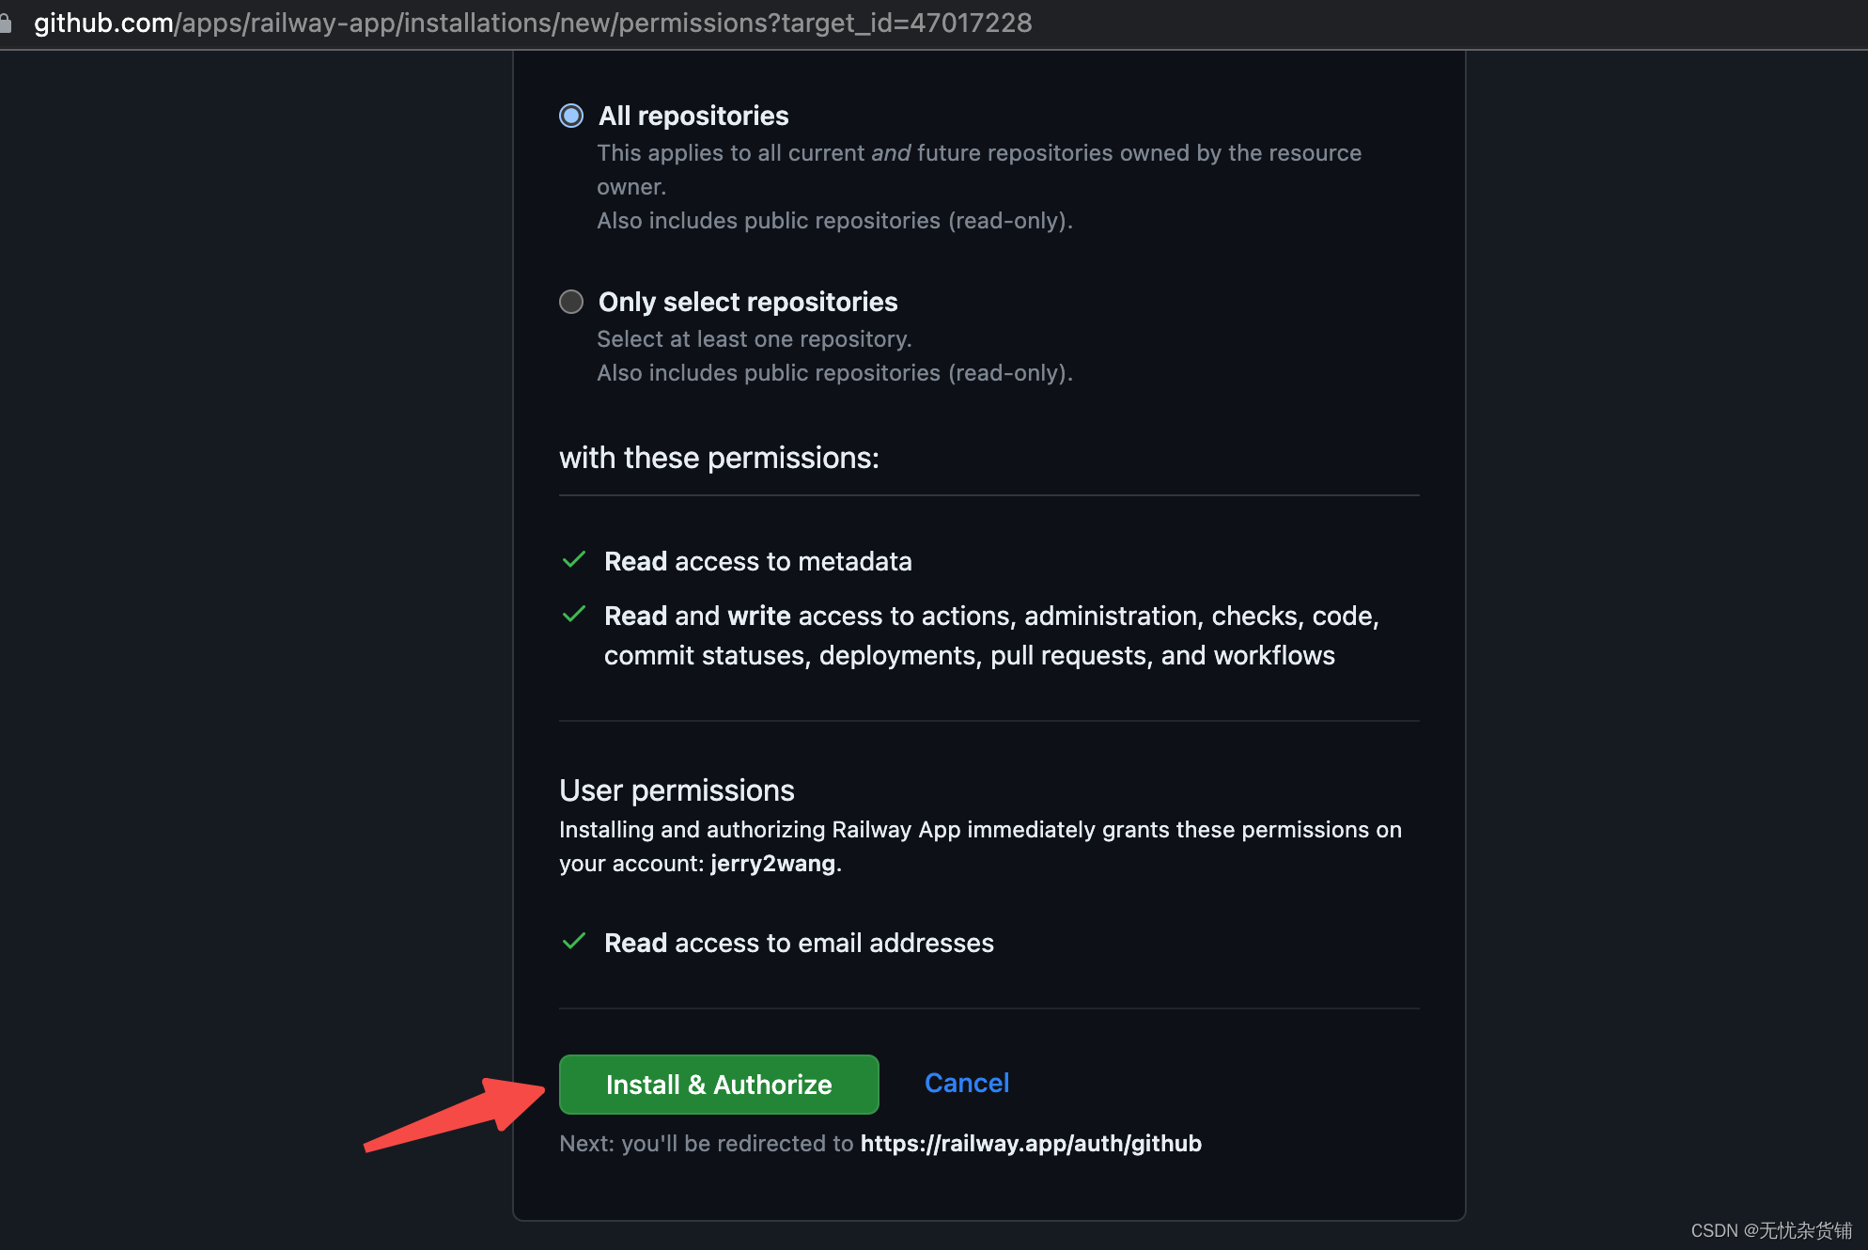The image size is (1868, 1250).
Task: Cancel the Railway app installation
Action: point(967,1083)
